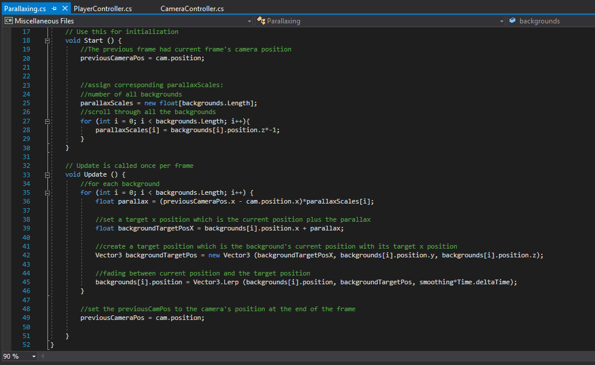The image size is (595, 365).
Task: Switch to the CameraController.cs tab
Action: [192, 9]
